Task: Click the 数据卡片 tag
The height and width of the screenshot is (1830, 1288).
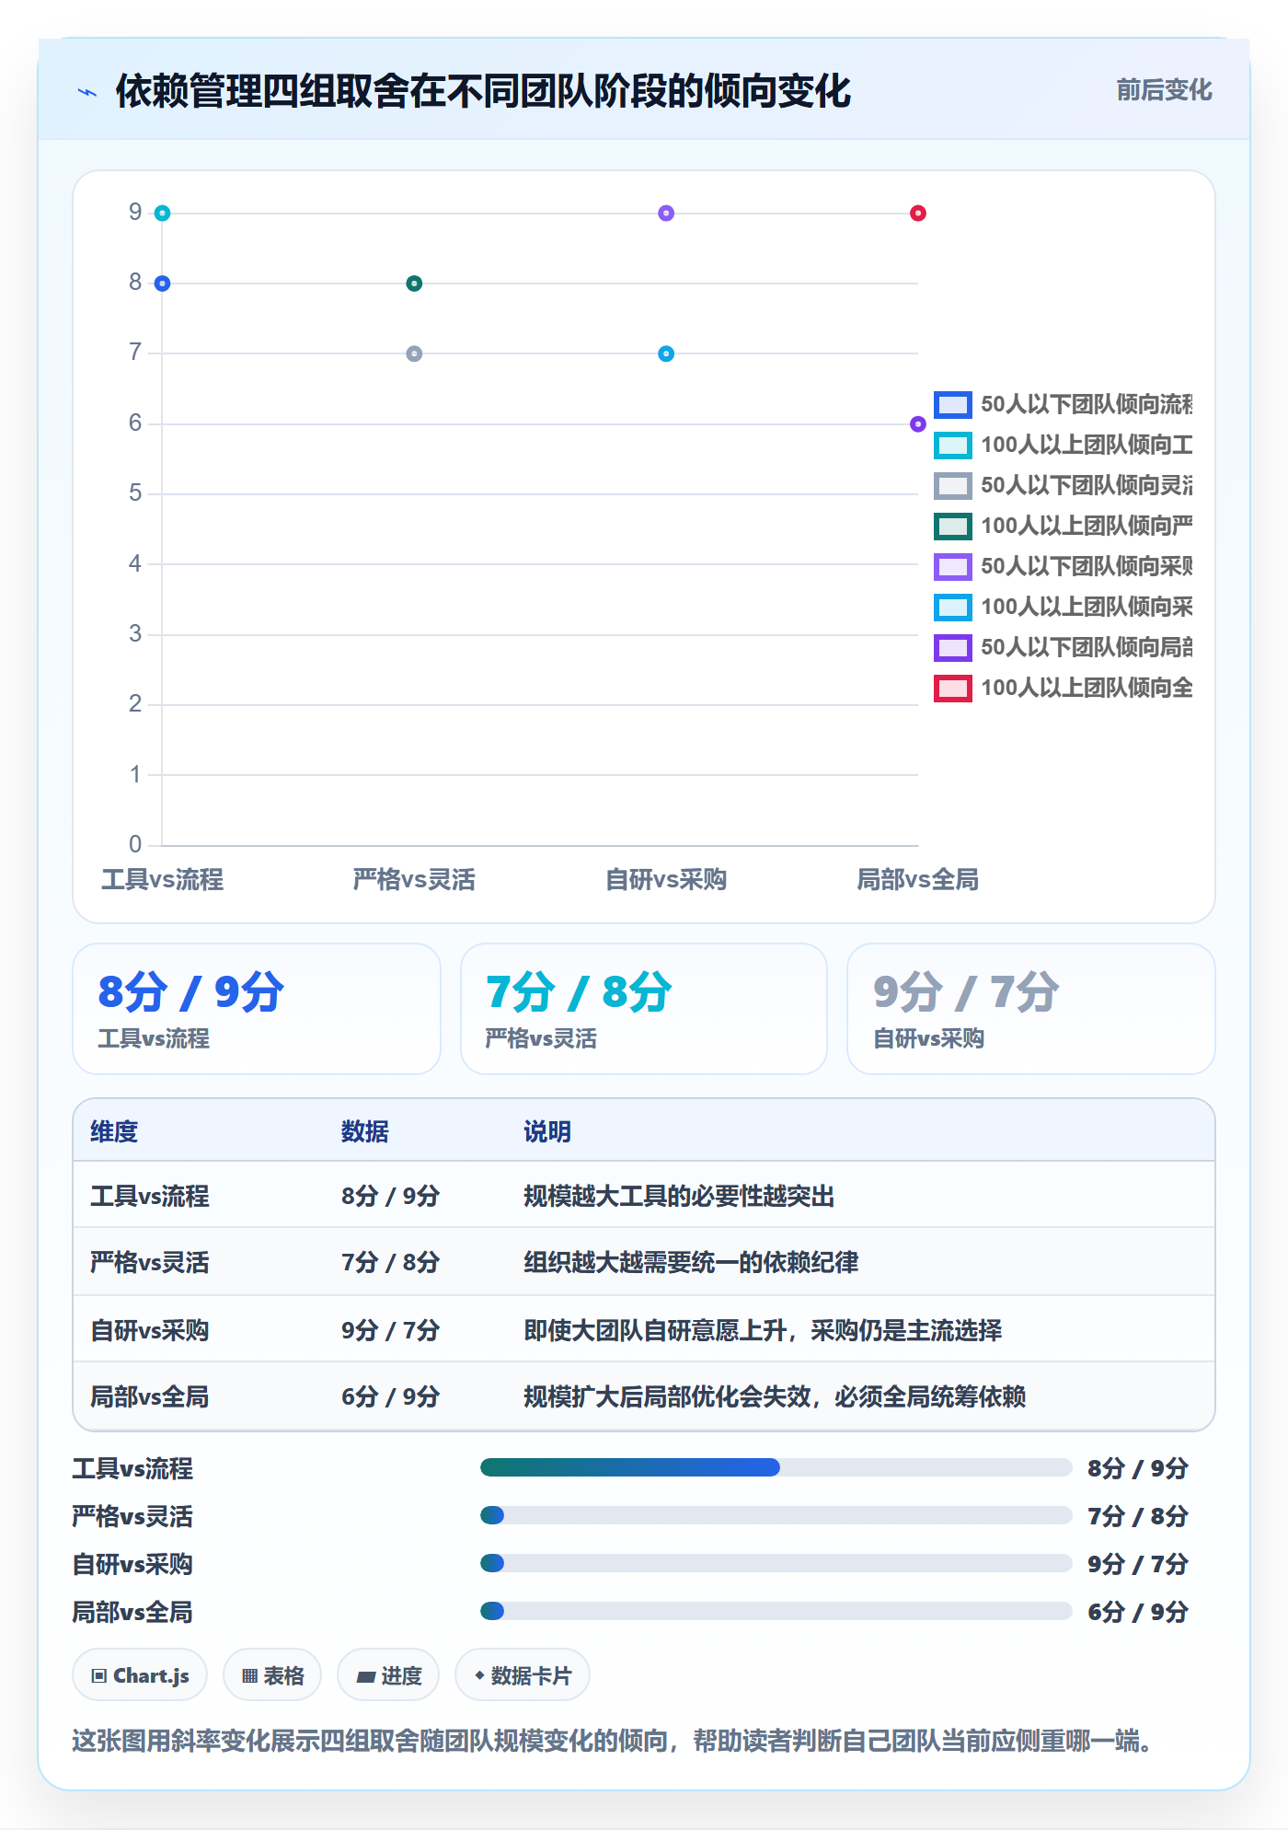Action: (522, 1675)
